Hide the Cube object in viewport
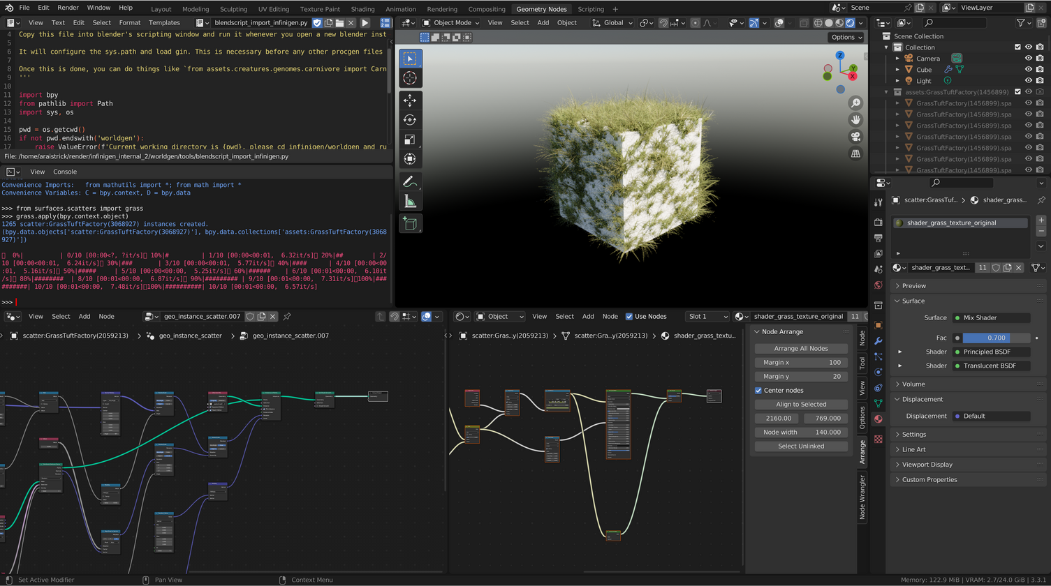 pyautogui.click(x=1028, y=70)
